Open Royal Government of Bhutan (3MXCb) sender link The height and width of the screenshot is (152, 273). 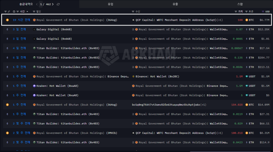point(77,133)
